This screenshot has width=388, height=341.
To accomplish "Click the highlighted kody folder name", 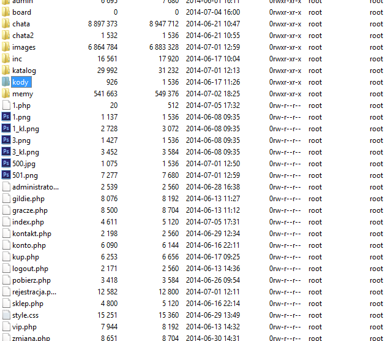I will click(x=21, y=82).
